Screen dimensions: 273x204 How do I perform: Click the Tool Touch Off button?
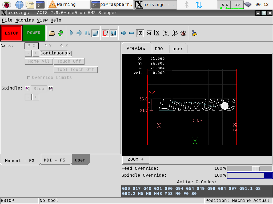pyautogui.click(x=75, y=70)
